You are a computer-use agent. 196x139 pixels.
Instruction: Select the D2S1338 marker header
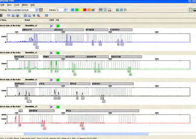[127, 57]
